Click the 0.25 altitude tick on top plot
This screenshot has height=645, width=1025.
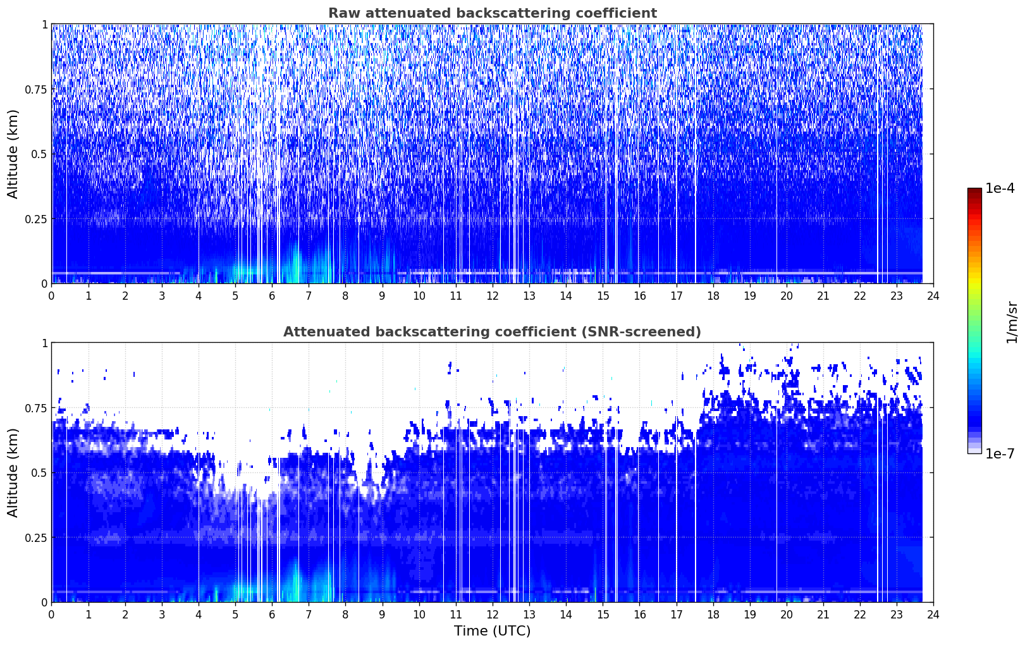37,219
